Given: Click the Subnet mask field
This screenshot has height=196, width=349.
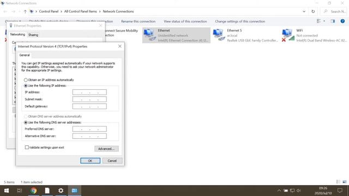Looking at the screenshot, I should click(89, 99).
